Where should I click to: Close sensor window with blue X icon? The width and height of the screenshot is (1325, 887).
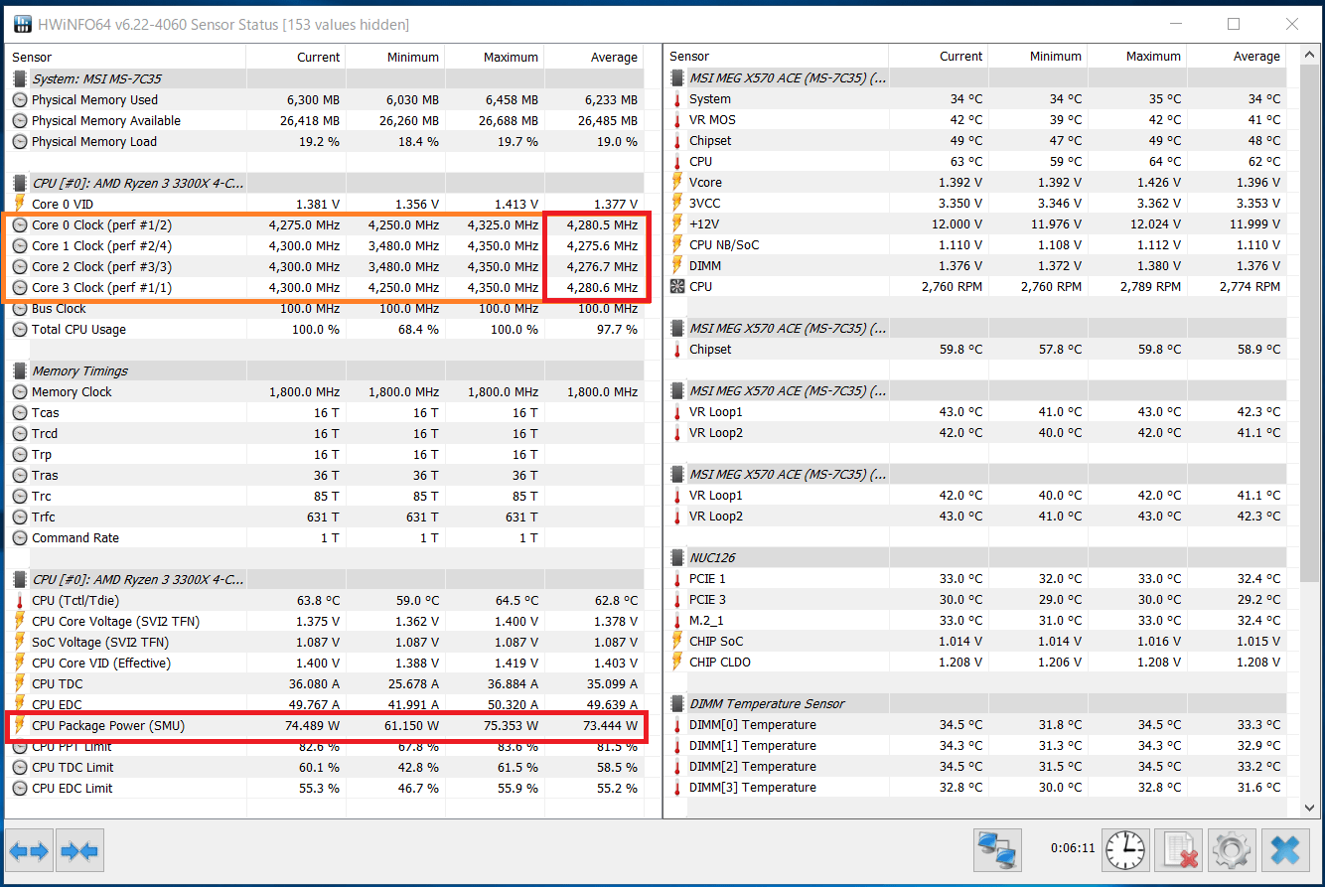[1285, 850]
